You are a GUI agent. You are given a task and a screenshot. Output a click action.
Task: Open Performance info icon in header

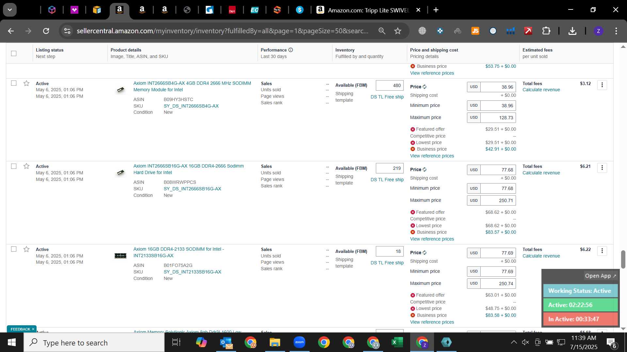291,50
